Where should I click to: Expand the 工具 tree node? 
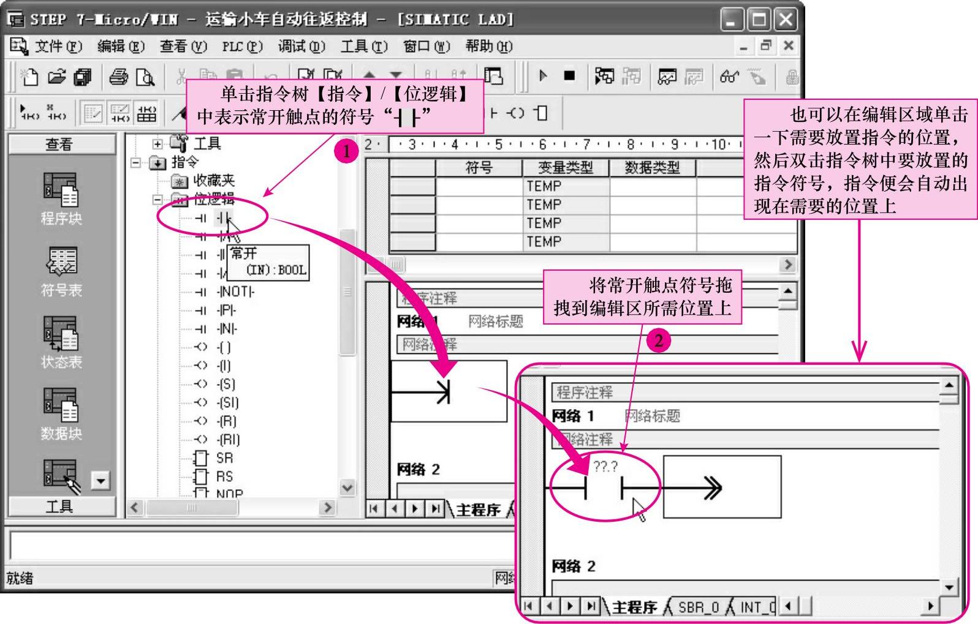click(157, 144)
